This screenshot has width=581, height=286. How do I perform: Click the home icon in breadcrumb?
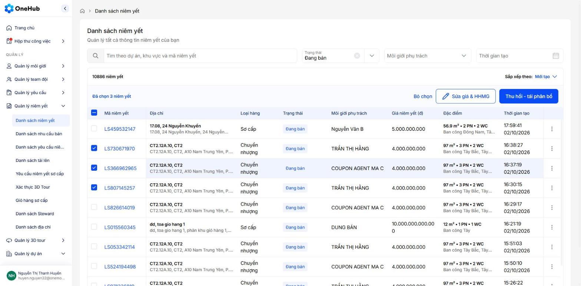[x=82, y=11]
